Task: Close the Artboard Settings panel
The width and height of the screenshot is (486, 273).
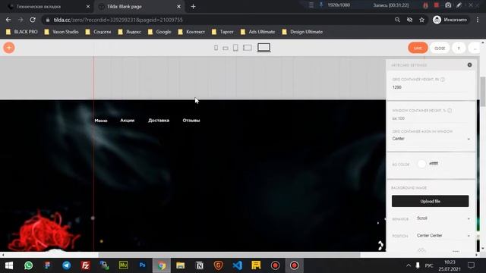Action: click(x=469, y=65)
